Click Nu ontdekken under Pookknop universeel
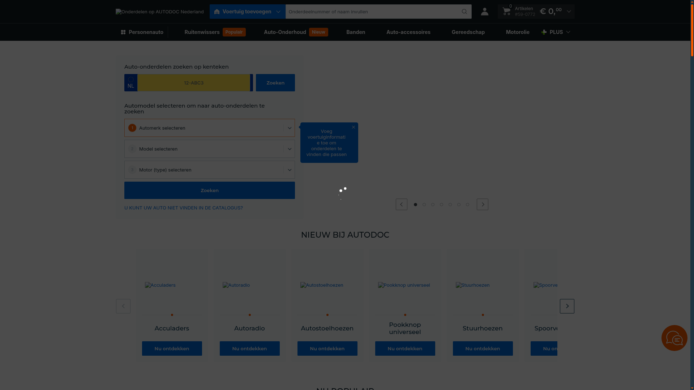The image size is (694, 390). (x=405, y=348)
